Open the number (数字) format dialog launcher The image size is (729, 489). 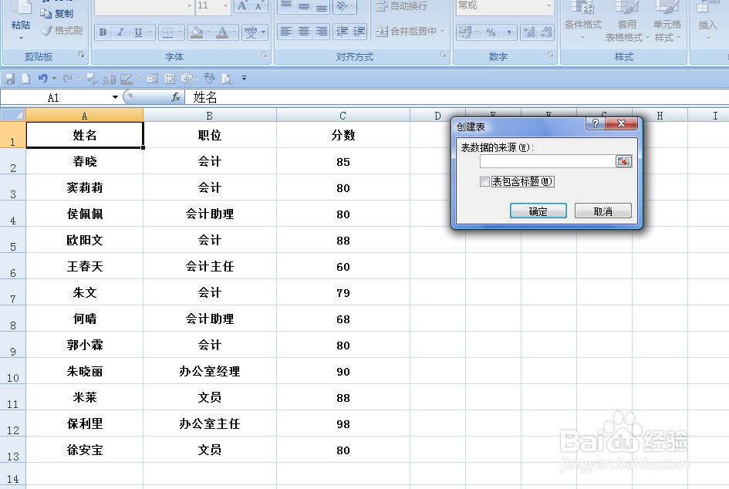point(551,55)
